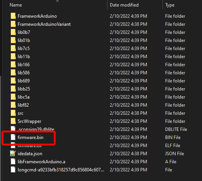Select the SrcWrapper folder icon
Viewport: 202px width, 181px height.
point(13,121)
